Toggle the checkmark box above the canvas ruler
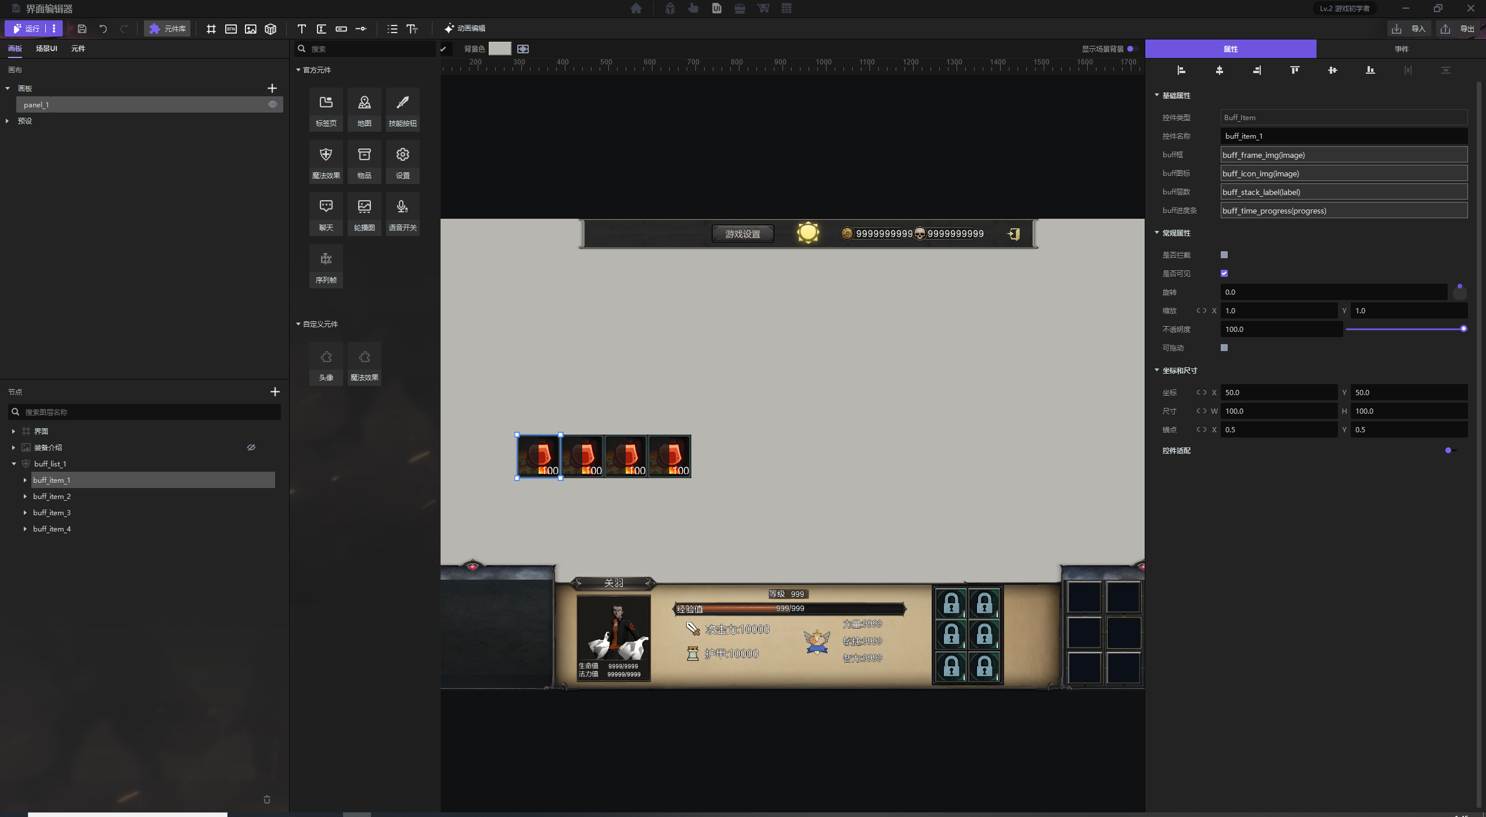The height and width of the screenshot is (817, 1486). [443, 49]
